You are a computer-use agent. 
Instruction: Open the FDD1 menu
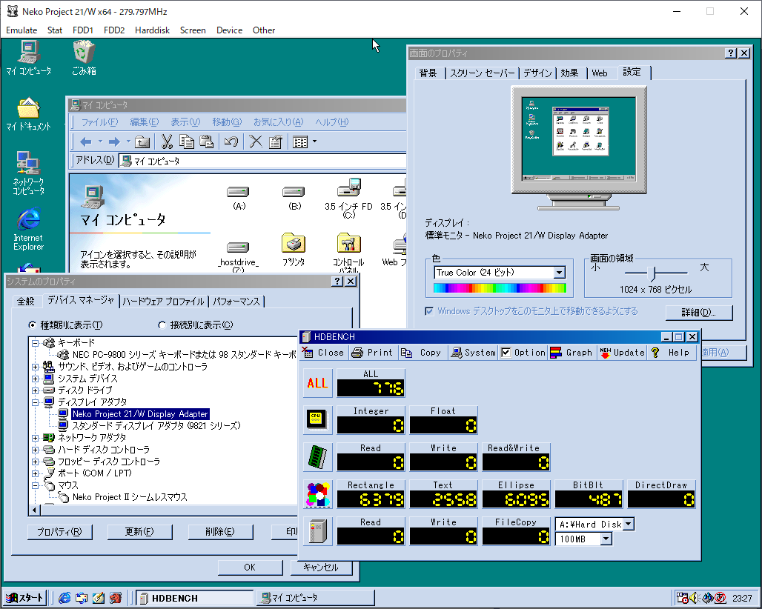[82, 30]
